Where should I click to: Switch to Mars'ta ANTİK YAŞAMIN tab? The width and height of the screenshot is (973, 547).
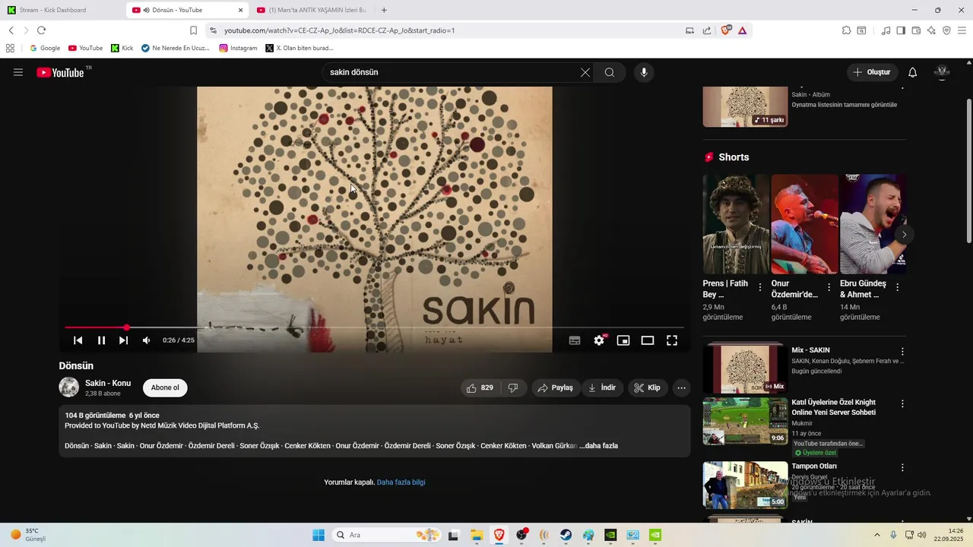click(312, 10)
